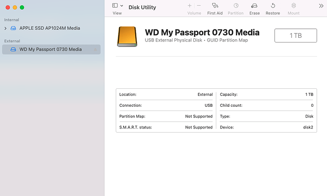Screen dimensions: 327x196
Task: Click the Disk Utility window title
Action: tap(142, 7)
